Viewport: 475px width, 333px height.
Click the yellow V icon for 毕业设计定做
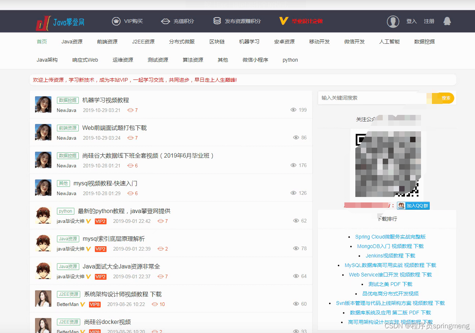(x=283, y=21)
